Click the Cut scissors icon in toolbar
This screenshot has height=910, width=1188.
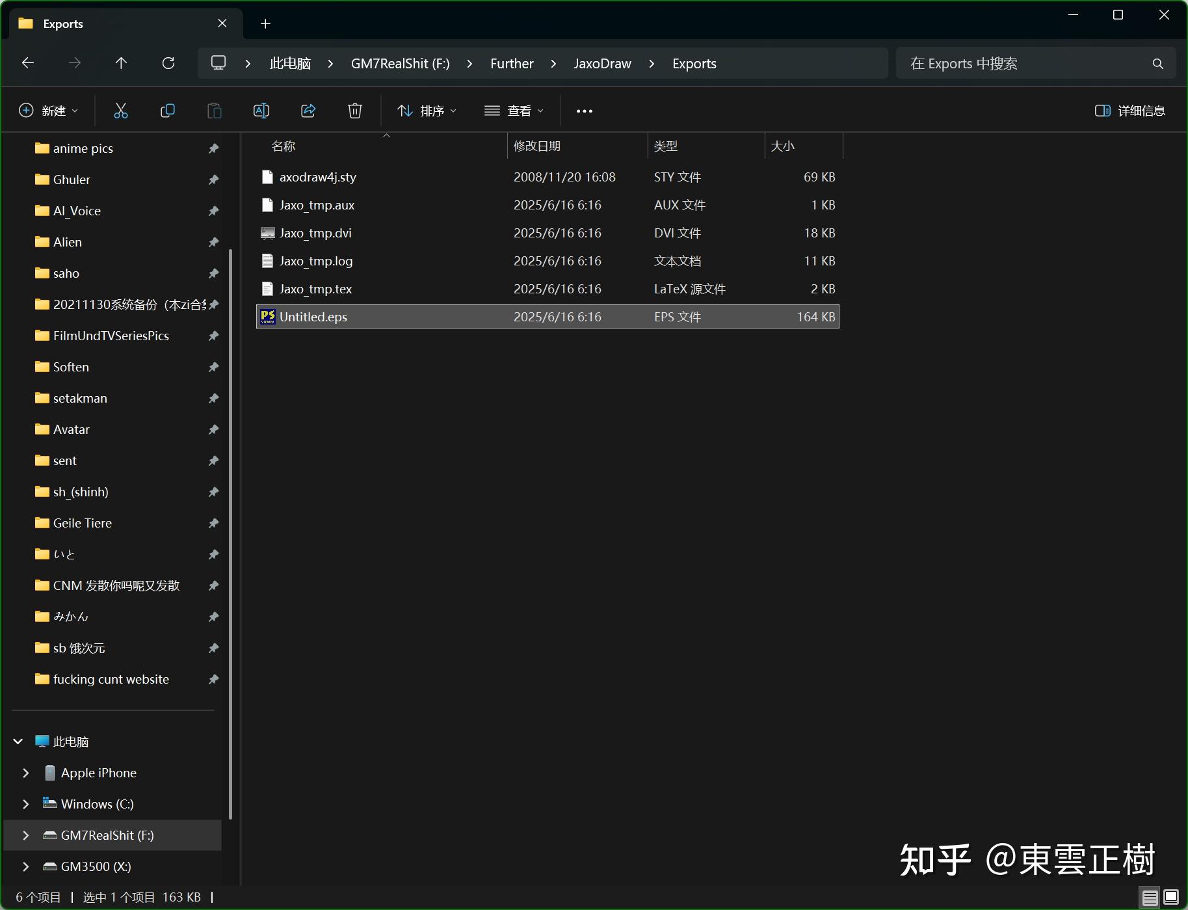click(x=121, y=111)
